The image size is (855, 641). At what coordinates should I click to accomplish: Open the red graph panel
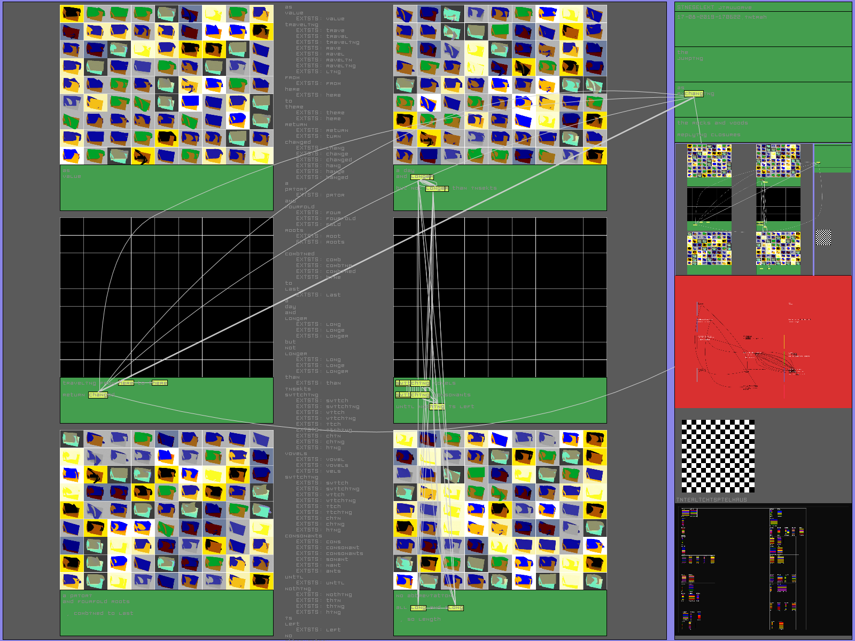pyautogui.click(x=763, y=342)
